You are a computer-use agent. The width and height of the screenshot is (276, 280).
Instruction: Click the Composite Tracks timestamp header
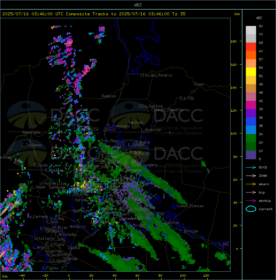click(94, 14)
